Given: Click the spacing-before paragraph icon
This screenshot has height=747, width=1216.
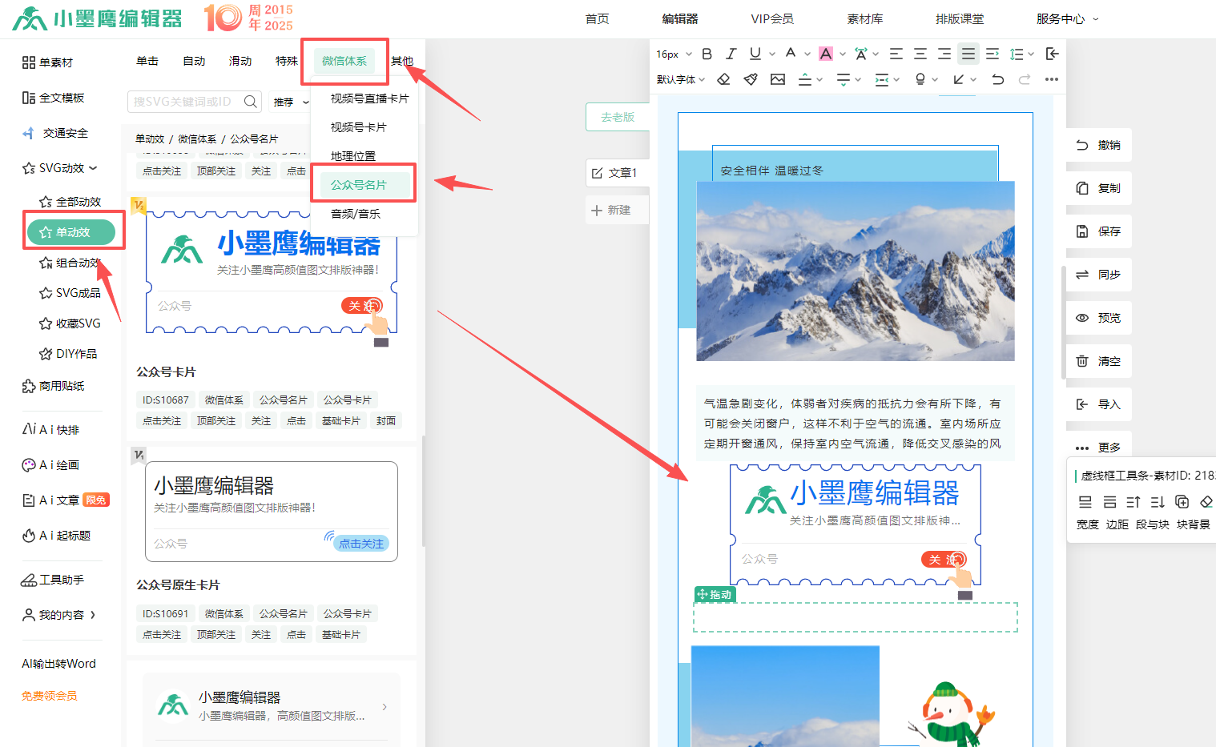Looking at the screenshot, I should point(805,79).
